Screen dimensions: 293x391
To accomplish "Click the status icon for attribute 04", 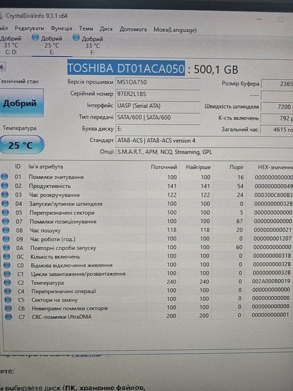I will pos(5,204).
